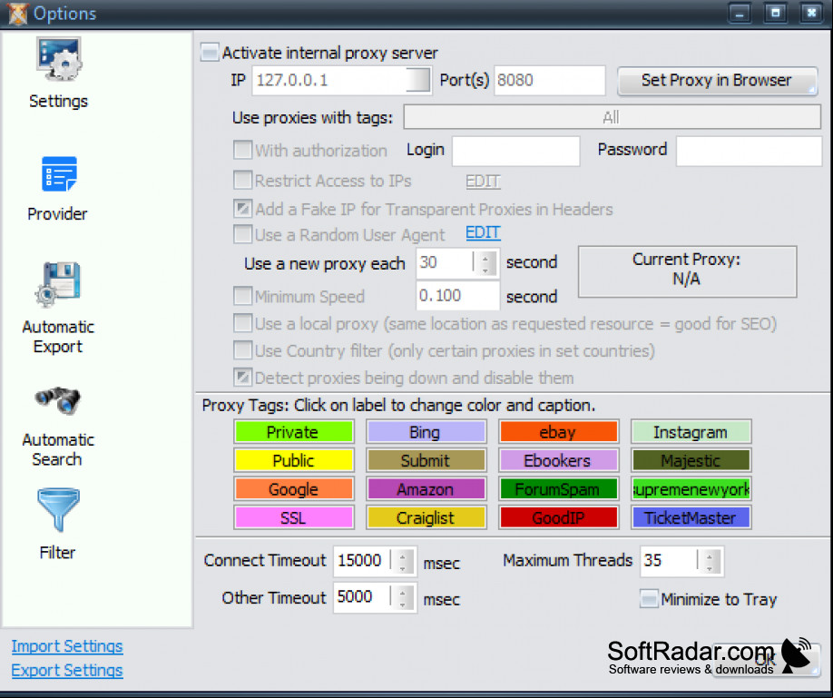Viewport: 833px width, 698px height.
Task: Open the proxies tags All selector
Action: [x=612, y=117]
